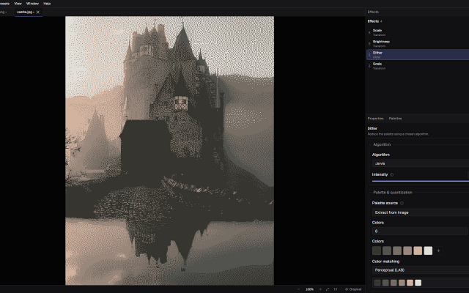469x293 pixels.
Task: Close the castle.jpg tab with the X
Action: tap(37, 12)
